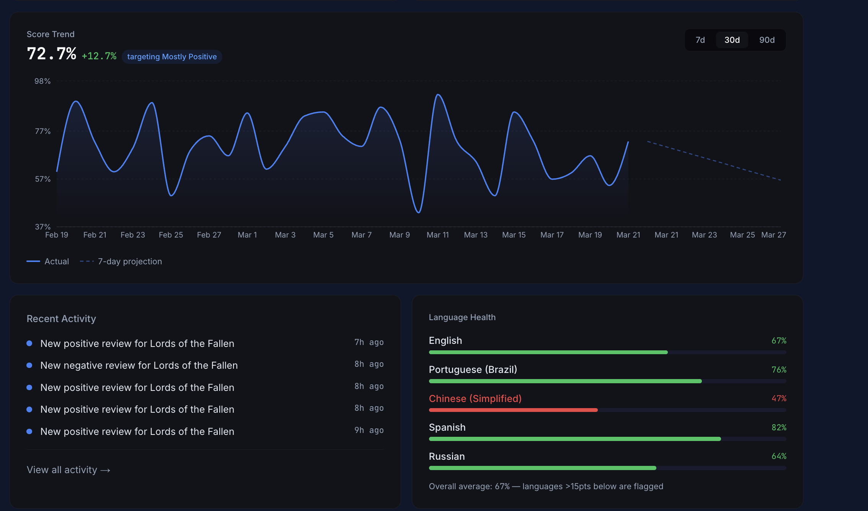
Task: Select the new negative review activity entry
Action: click(x=139, y=365)
